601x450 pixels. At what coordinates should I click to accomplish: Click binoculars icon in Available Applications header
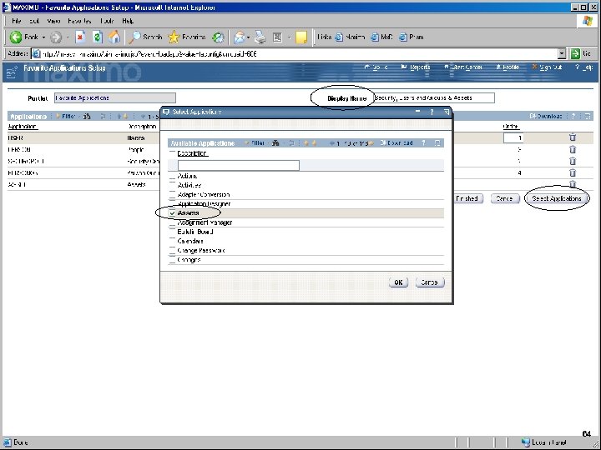coord(275,143)
